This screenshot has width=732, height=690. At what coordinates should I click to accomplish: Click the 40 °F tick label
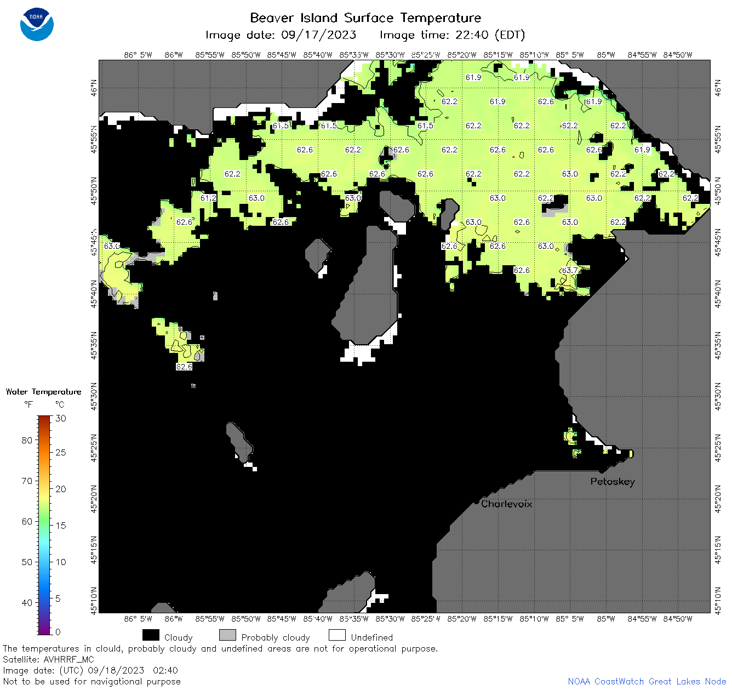pos(27,602)
